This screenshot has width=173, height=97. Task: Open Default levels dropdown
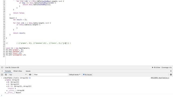[x=75, y=75]
